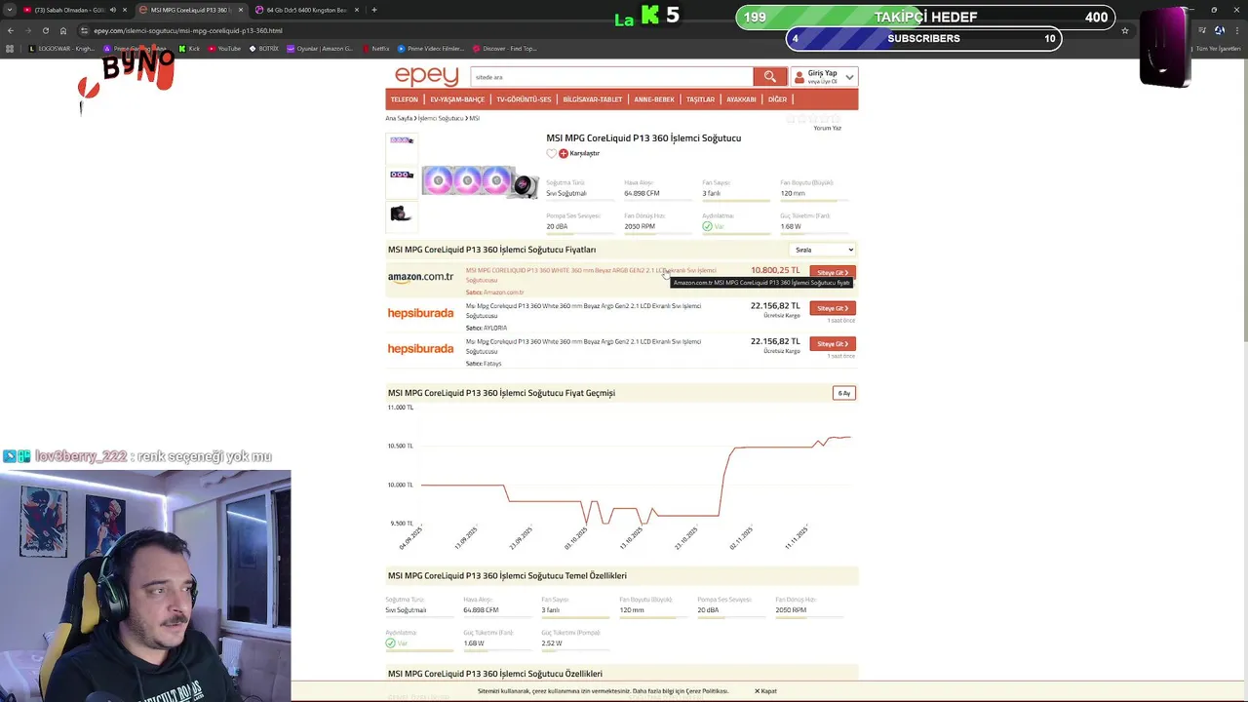Click the Ana Sayfa breadcrumb link
The image size is (1248, 702).
point(399,118)
